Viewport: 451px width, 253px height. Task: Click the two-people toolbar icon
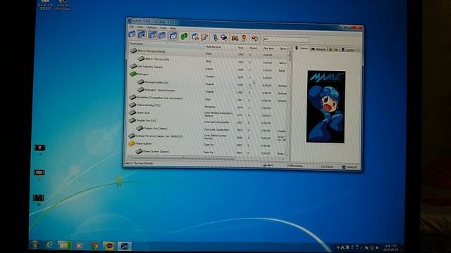pos(235,37)
